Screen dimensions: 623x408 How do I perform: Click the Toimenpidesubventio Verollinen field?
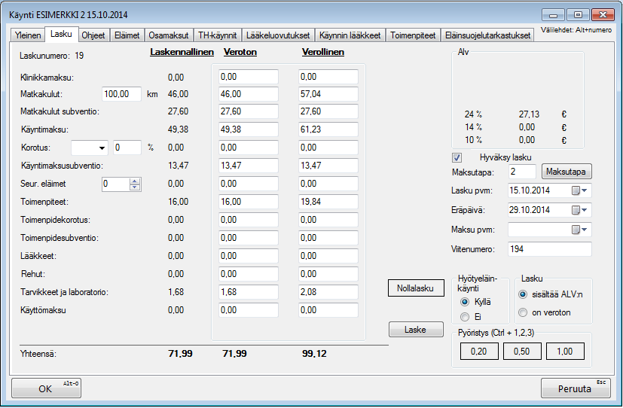coord(328,238)
